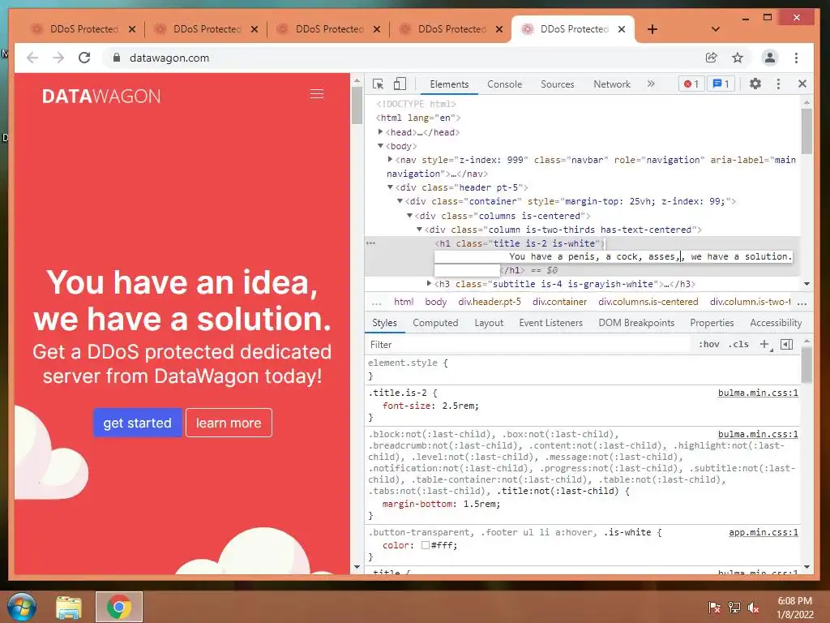This screenshot has width=830, height=623.
Task: Toggle the .cls class editor button
Action: tap(738, 344)
